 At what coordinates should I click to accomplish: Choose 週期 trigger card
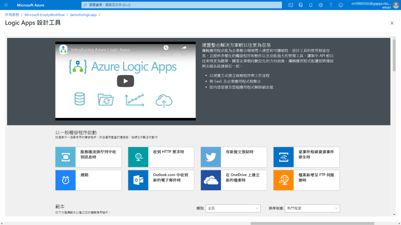point(89,180)
